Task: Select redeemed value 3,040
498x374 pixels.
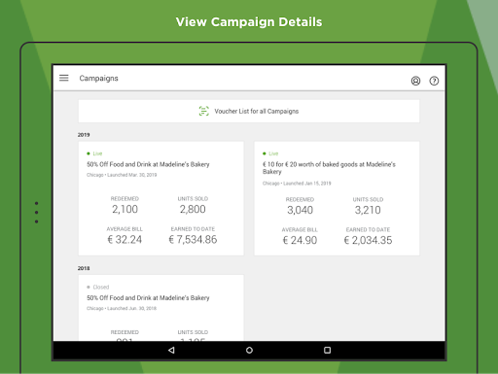Action: point(300,210)
